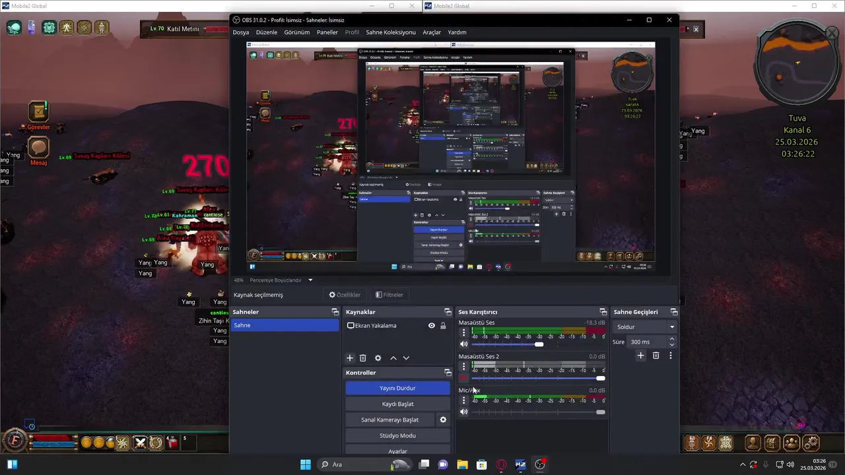Remove selected source with Kaynaklar trash icon
The width and height of the screenshot is (845, 475).
[362, 358]
